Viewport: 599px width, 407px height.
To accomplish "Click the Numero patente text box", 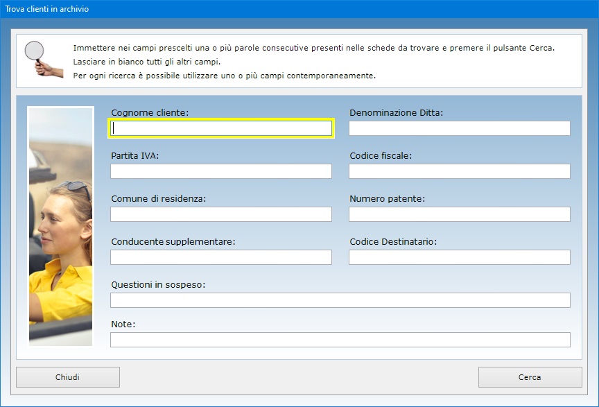I will pos(459,214).
